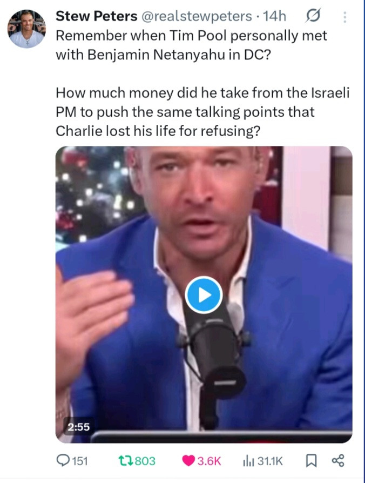Click the Grok explain slashed-circle icon
This screenshot has height=483, width=365.
(313, 16)
